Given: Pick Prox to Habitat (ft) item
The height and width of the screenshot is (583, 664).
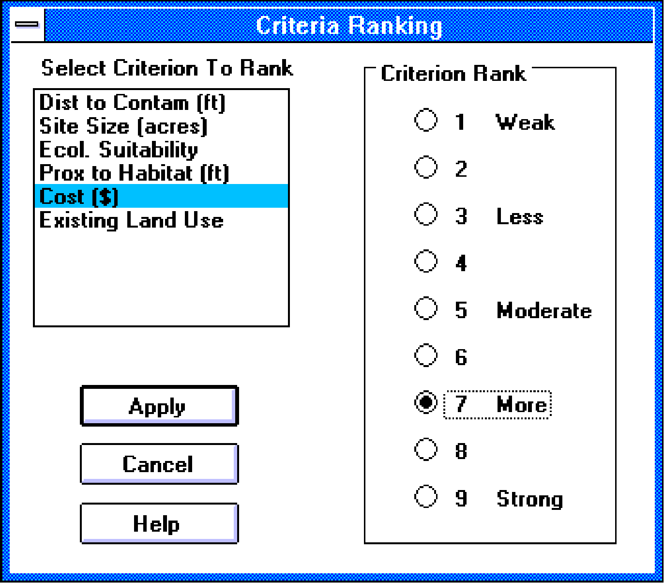Looking at the screenshot, I should pos(134,173).
